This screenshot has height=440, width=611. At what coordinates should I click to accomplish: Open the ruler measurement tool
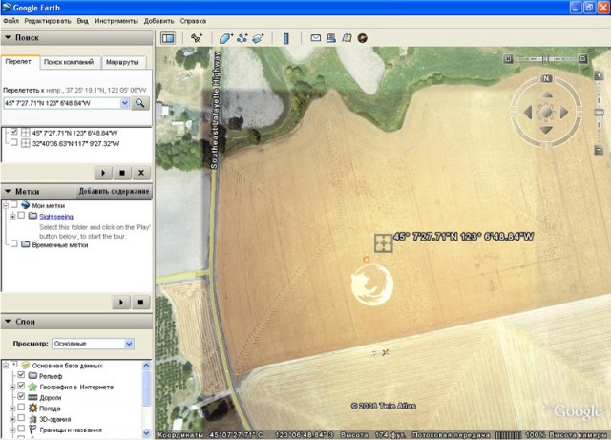tap(286, 38)
